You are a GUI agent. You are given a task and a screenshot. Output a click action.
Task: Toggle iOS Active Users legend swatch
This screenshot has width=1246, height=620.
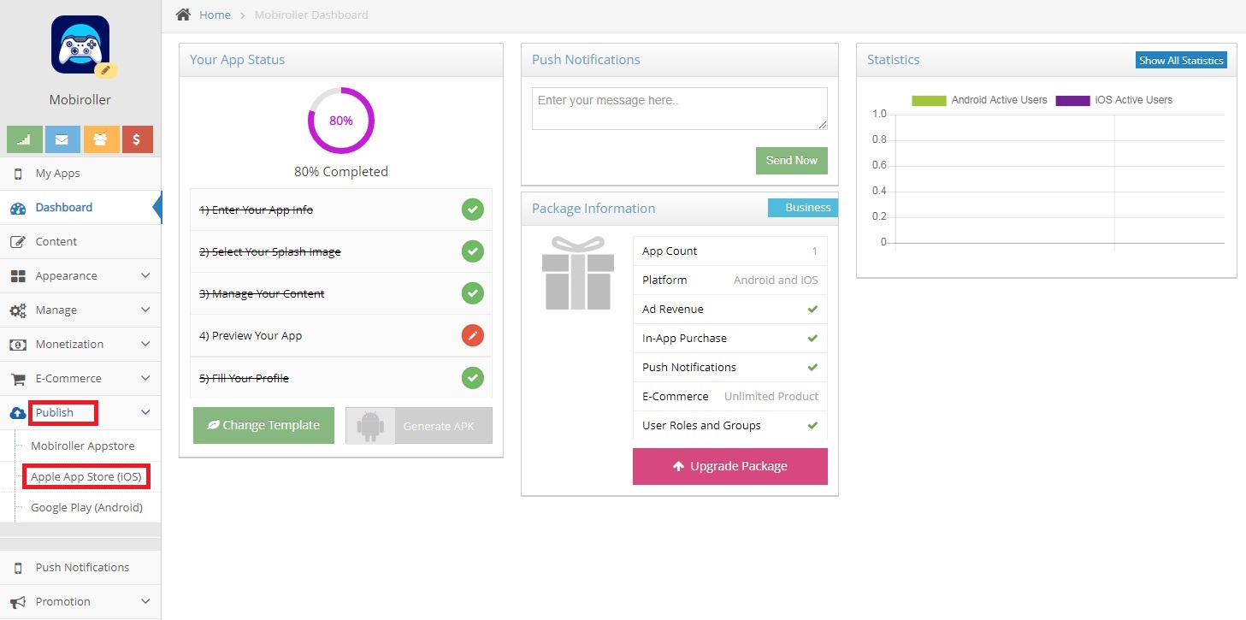click(1073, 100)
